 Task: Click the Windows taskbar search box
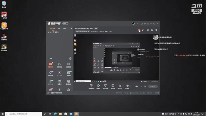(x=24, y=114)
